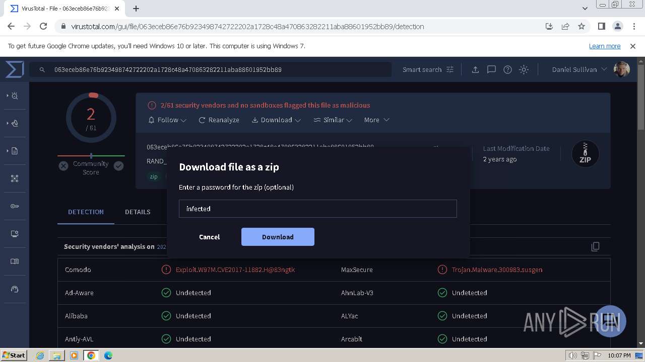Screen dimensions: 645x362
Task: Open the document/reports sidebar icon
Action: [x=14, y=151]
